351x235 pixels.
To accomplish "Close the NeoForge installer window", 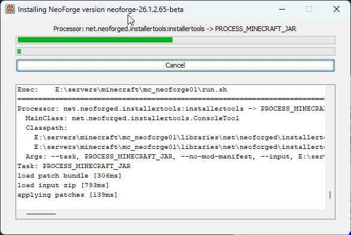I will pos(337,9).
